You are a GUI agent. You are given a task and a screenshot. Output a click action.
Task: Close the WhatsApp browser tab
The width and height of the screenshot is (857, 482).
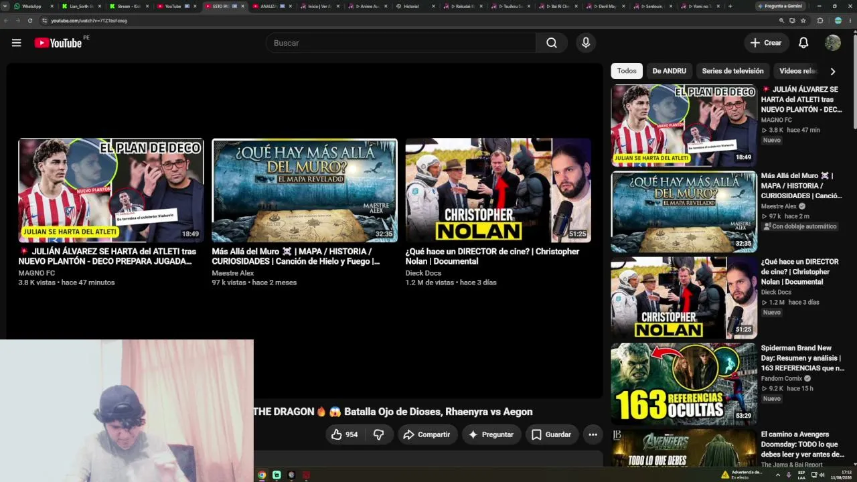(x=52, y=6)
